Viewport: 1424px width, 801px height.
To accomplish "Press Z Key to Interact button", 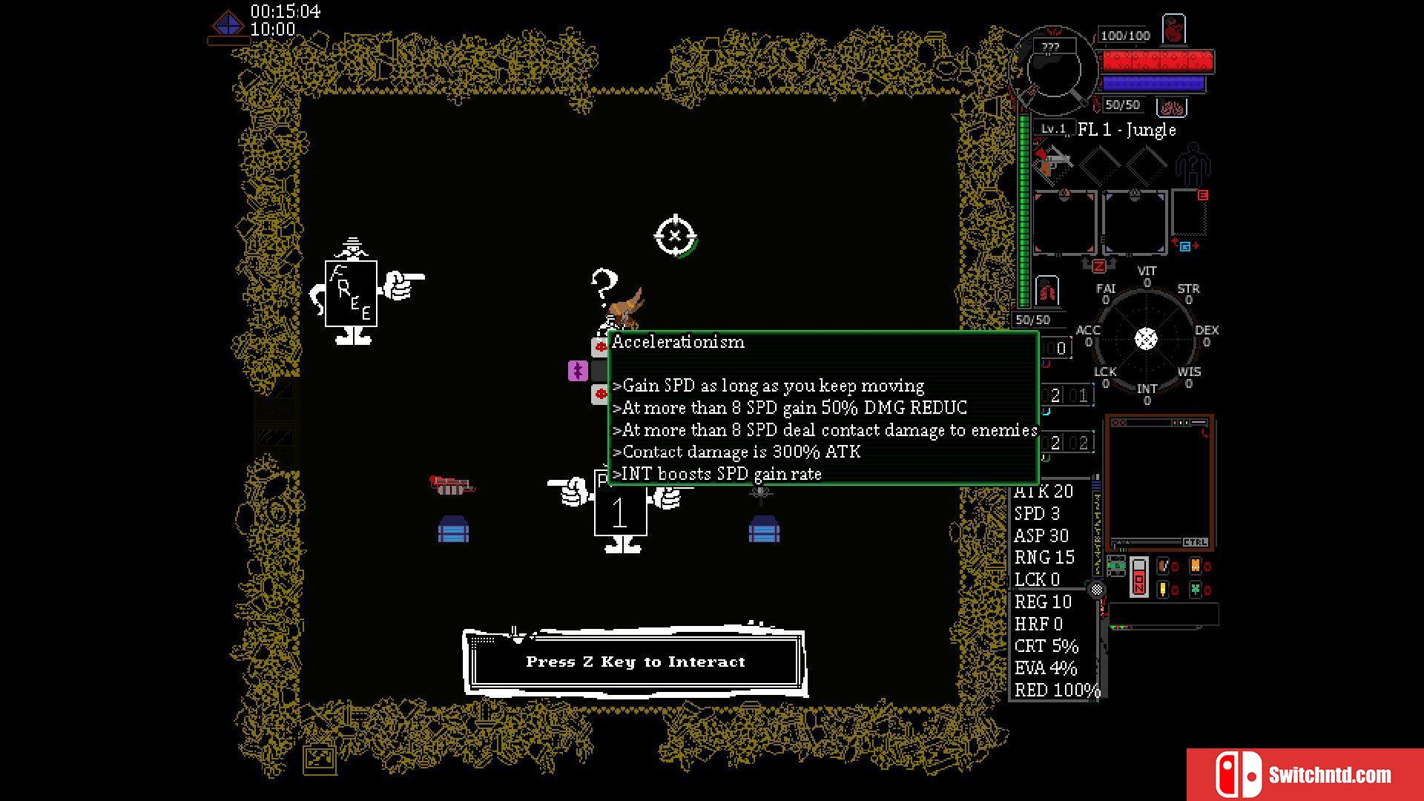I will coord(634,662).
